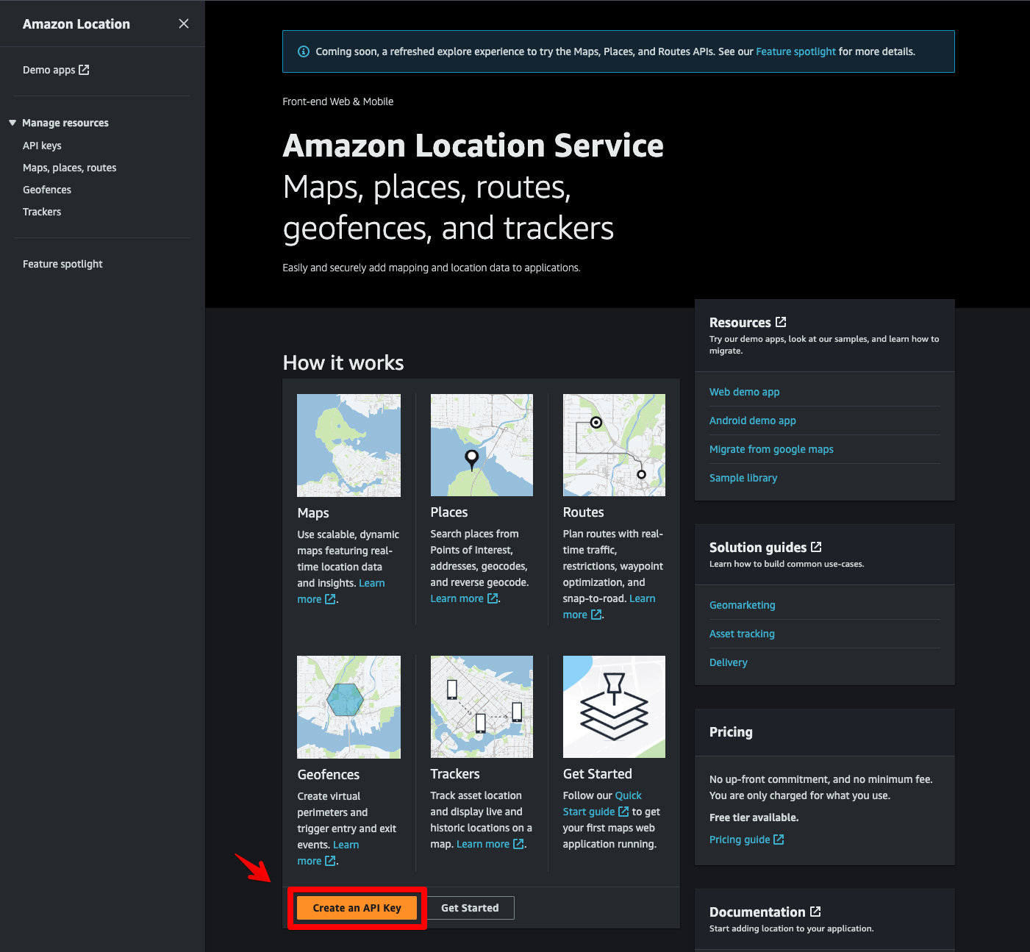Viewport: 1030px width, 952px height.
Task: Open Learn more link under Routes
Action: tap(642, 598)
